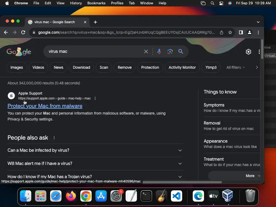276x207 pixels.
Task: Open System Settings from the Dock
Action: 116,196
